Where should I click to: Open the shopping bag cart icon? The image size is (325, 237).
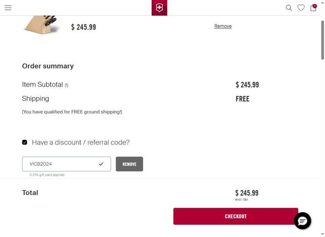pos(313,8)
